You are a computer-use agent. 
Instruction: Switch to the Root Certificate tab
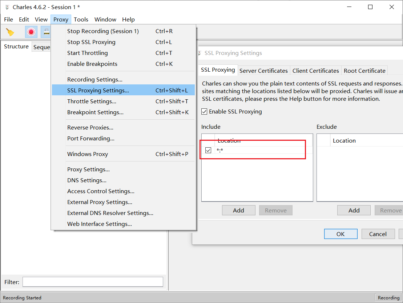pyautogui.click(x=364, y=71)
